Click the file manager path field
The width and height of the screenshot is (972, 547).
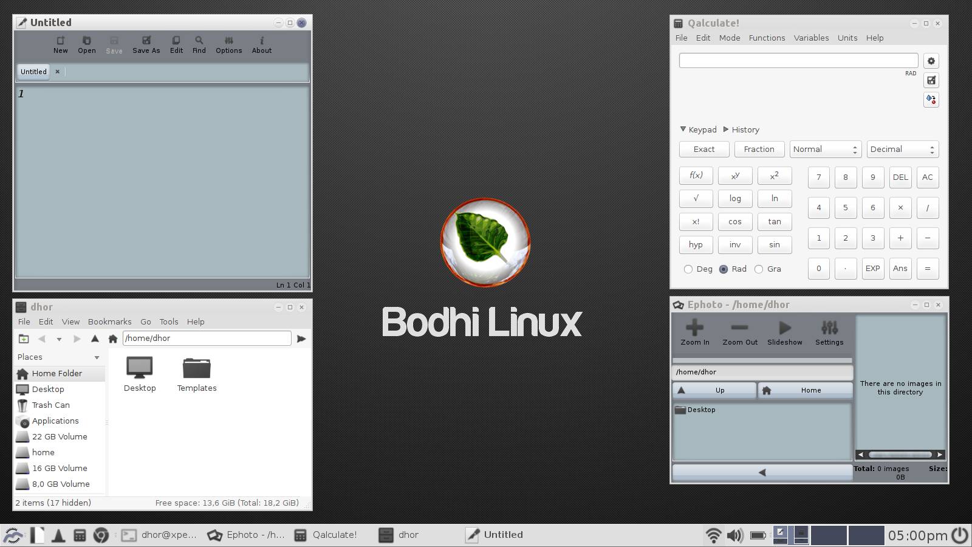[x=207, y=339]
